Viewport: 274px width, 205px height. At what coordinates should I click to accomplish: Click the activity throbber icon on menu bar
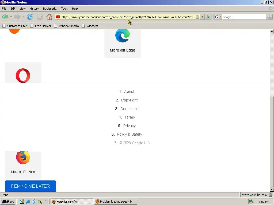point(270,9)
